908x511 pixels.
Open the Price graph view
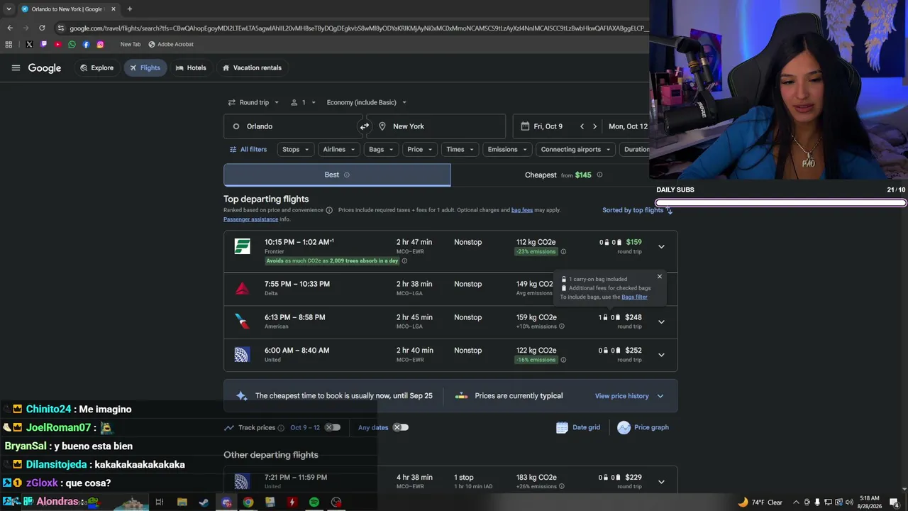click(x=643, y=427)
